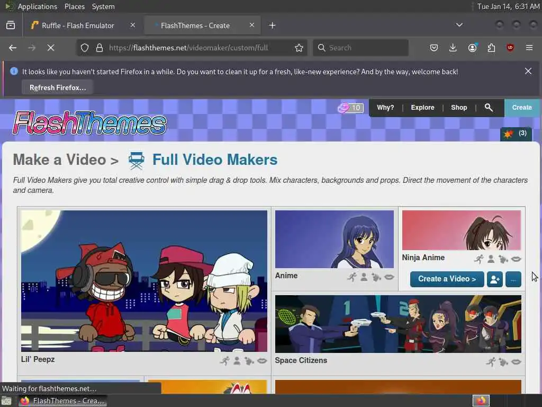
Task: Open the Pocket save icon
Action: (x=434, y=48)
